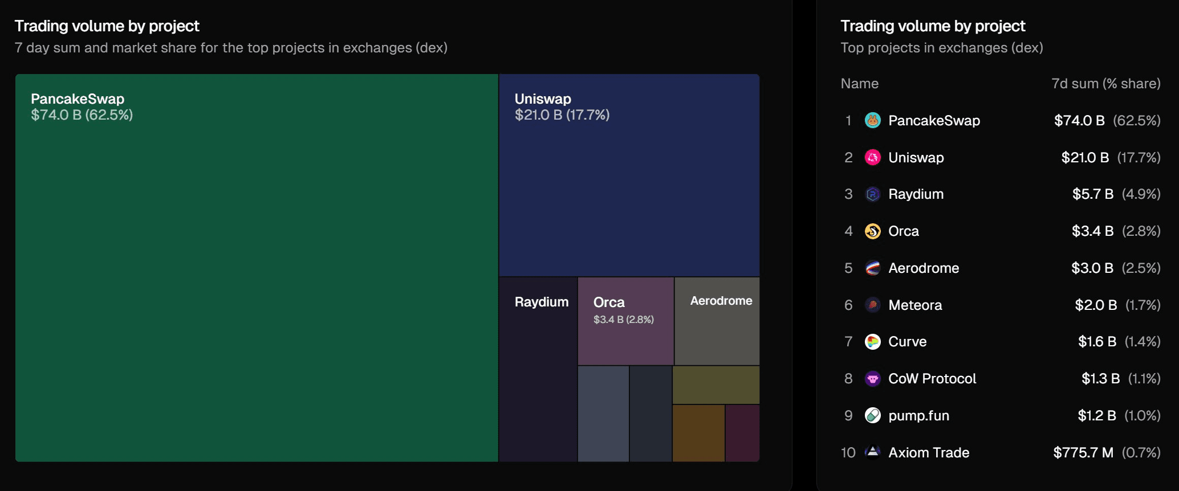The width and height of the screenshot is (1179, 491).
Task: Open pump.fun name in the ranking list
Action: click(x=918, y=416)
